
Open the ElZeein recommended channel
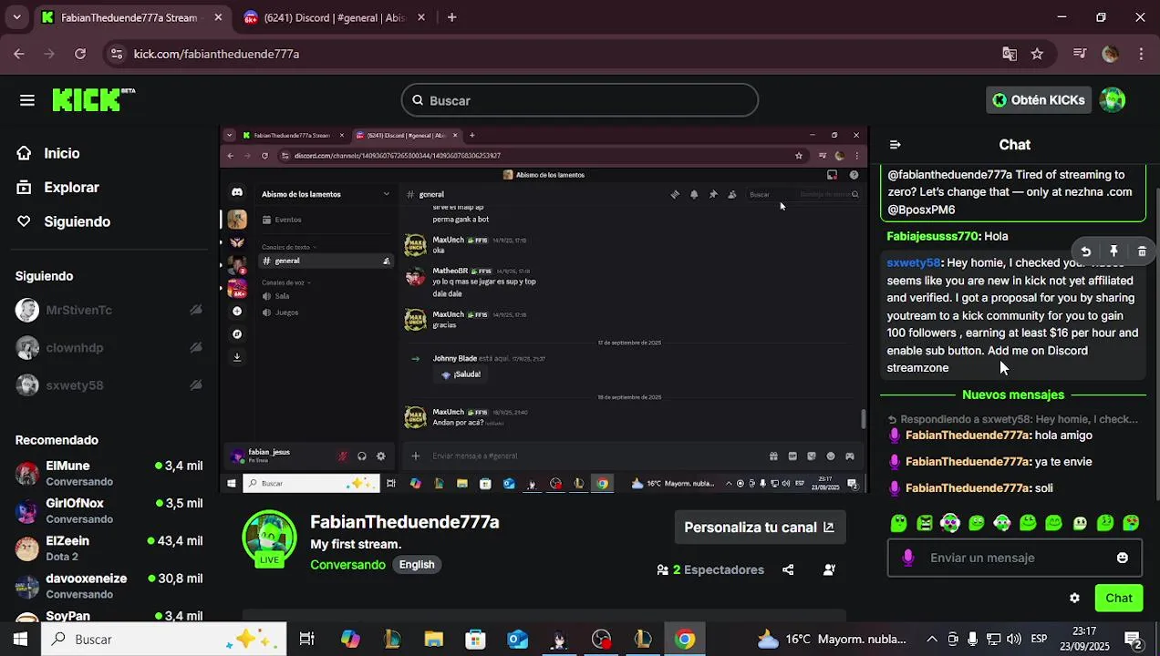109,548
